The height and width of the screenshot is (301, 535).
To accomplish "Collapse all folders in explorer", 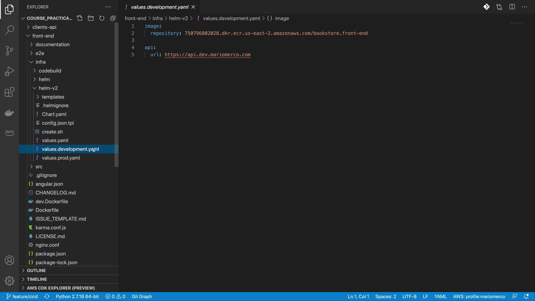I will (113, 18).
